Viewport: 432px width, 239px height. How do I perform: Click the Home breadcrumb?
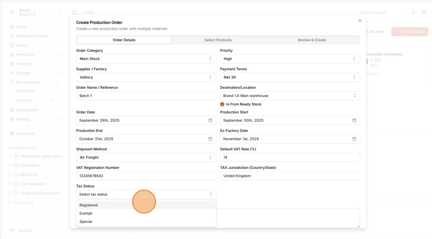coord(89,13)
